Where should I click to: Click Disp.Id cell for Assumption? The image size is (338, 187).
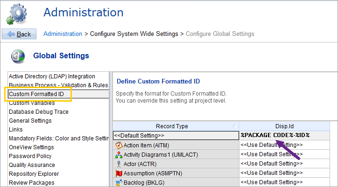pos(284,173)
